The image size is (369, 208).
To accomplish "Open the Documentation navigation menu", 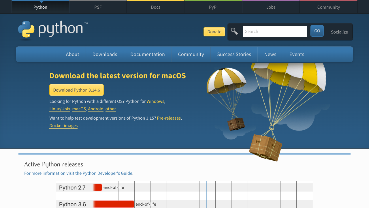I will point(148,54).
